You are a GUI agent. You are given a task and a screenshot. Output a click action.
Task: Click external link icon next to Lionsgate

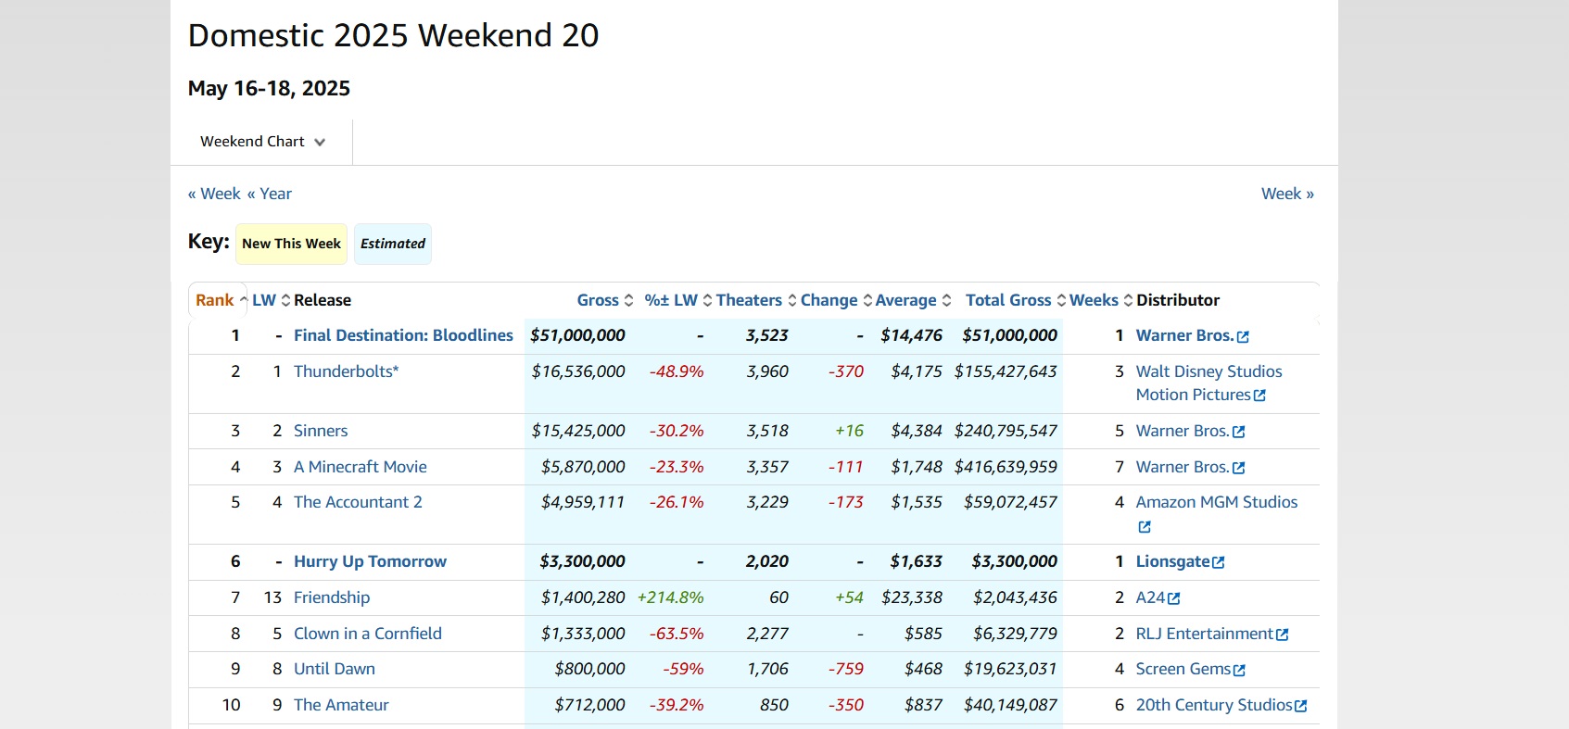click(1219, 562)
